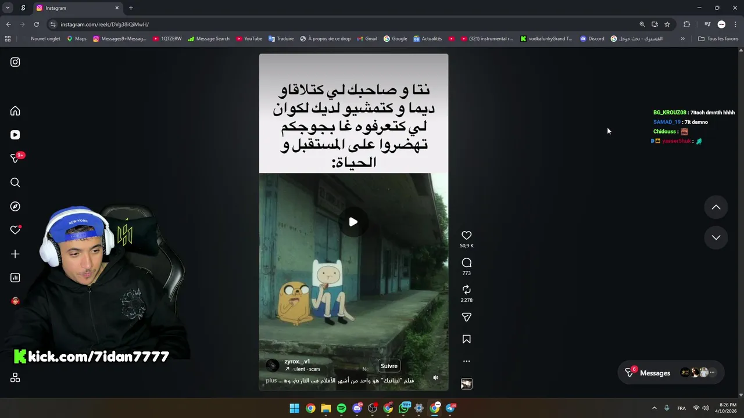Open the reel's comments icon
Image resolution: width=744 pixels, height=418 pixels.
[466, 262]
